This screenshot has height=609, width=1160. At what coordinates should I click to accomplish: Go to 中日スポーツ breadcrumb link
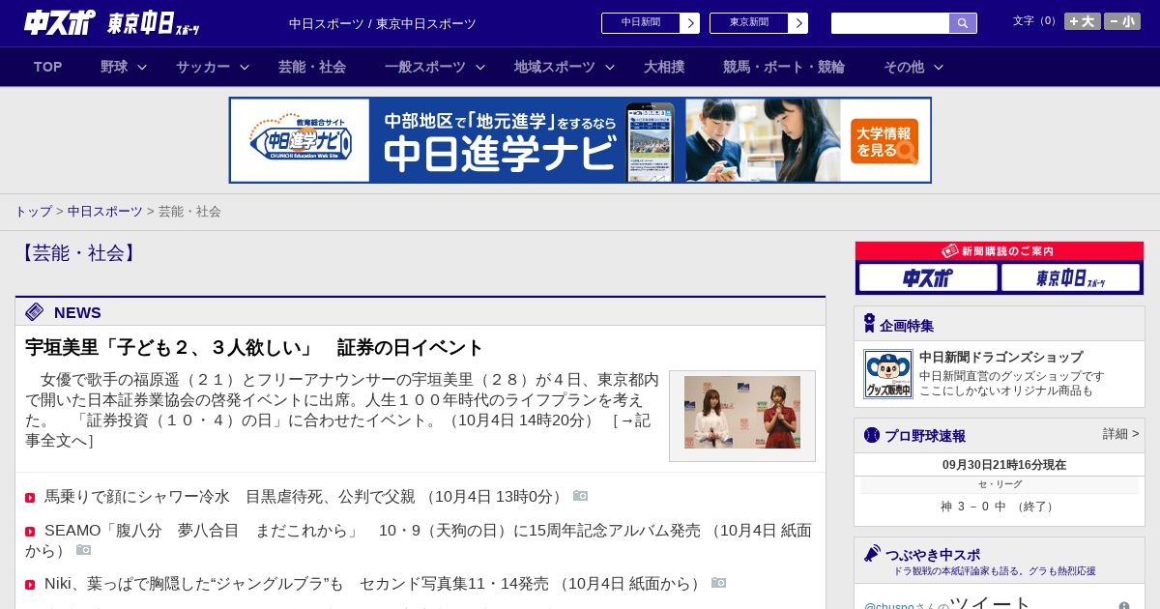(105, 211)
